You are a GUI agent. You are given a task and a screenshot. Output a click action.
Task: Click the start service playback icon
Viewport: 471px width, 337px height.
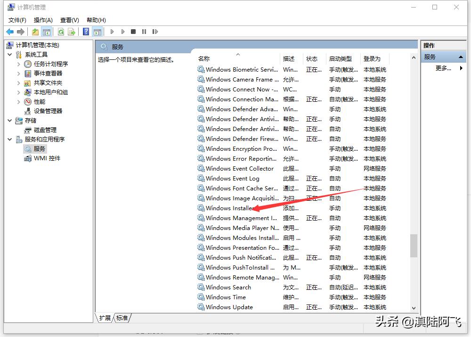(112, 32)
